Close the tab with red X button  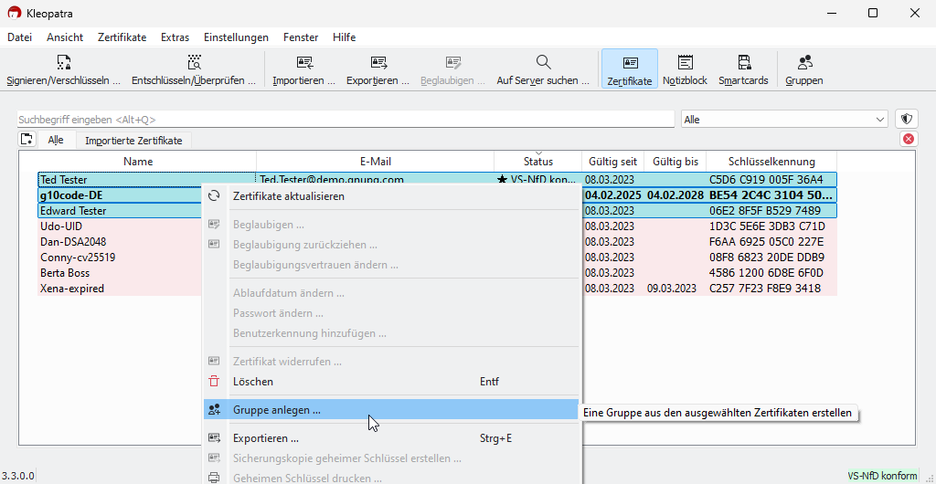tap(908, 139)
